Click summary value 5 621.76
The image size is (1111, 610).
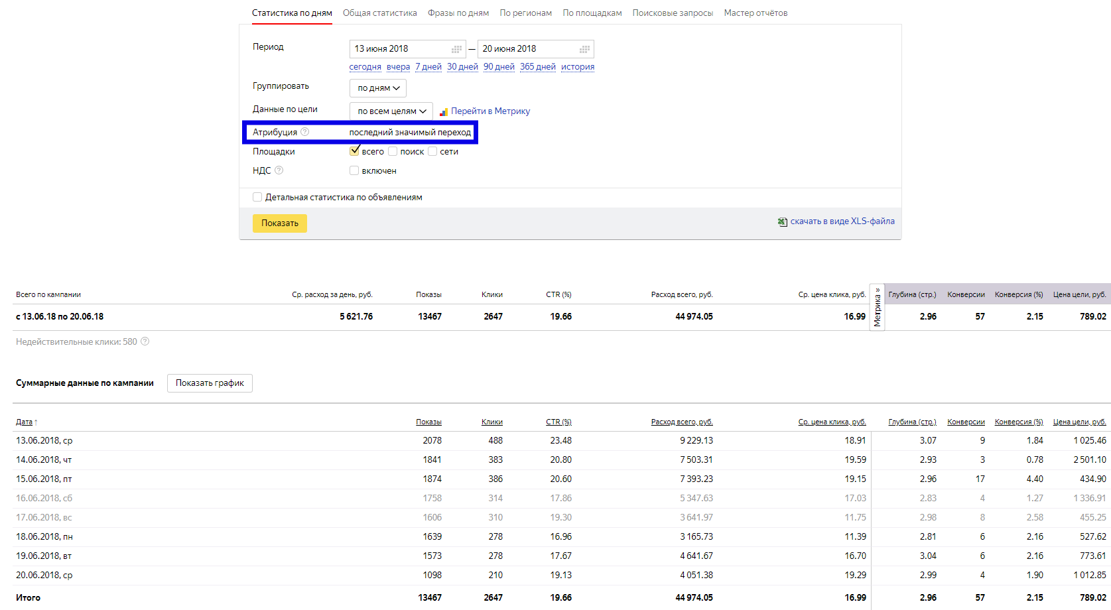coord(356,316)
